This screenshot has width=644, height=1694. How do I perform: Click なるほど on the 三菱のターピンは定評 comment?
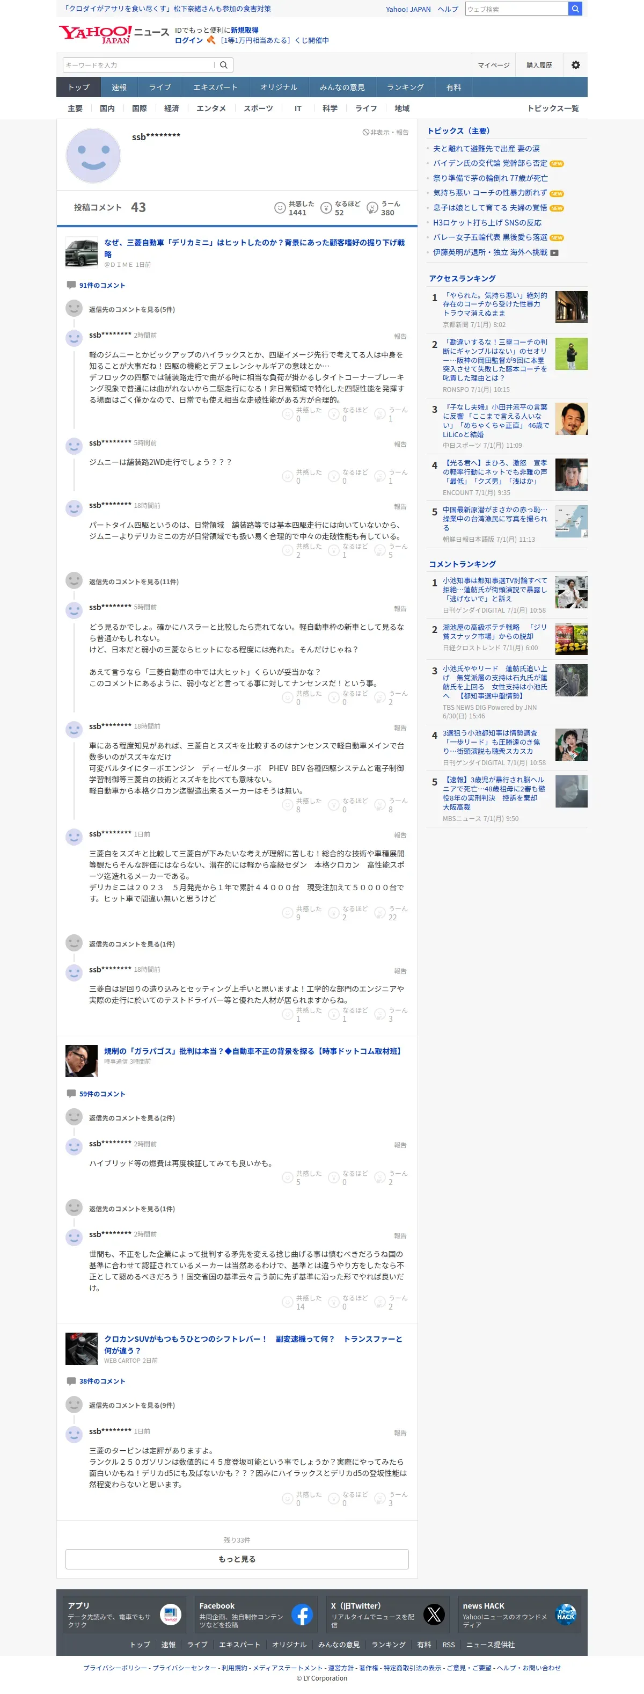pos(348,1499)
